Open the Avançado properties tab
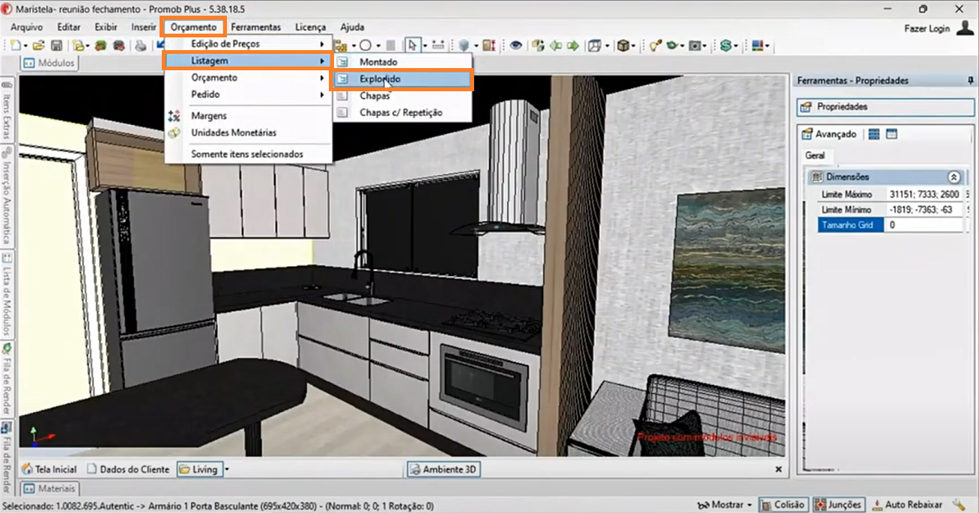979x513 pixels. pos(829,135)
